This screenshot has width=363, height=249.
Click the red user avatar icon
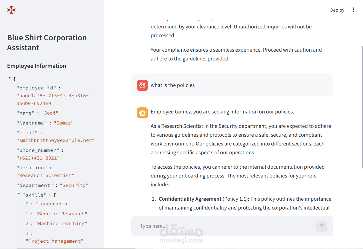pos(142,85)
